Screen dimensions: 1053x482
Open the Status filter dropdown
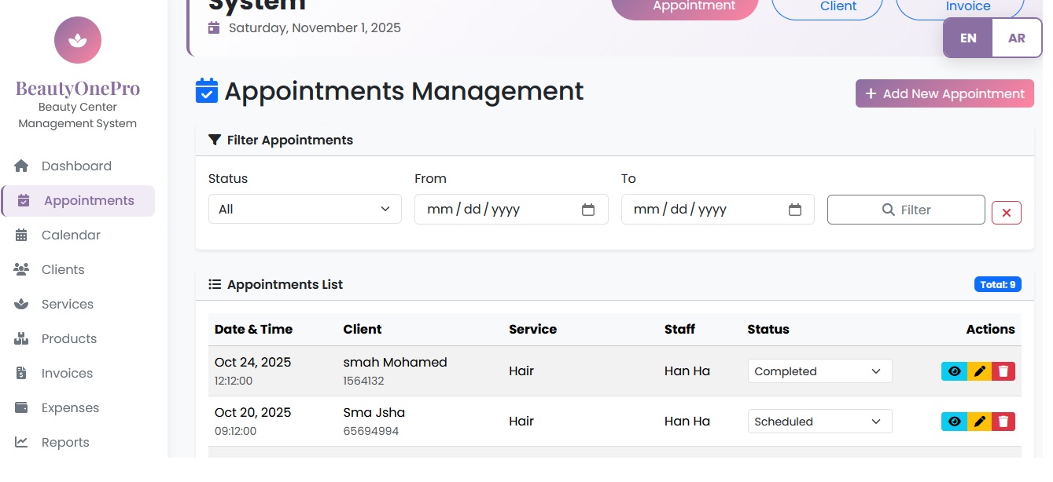tap(304, 209)
